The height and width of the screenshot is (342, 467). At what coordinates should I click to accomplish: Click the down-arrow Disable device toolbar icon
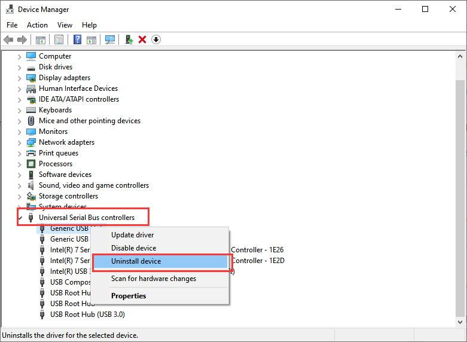[x=156, y=39]
